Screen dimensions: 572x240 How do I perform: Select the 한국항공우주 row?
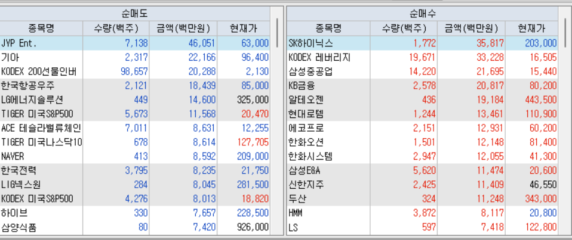click(x=135, y=86)
